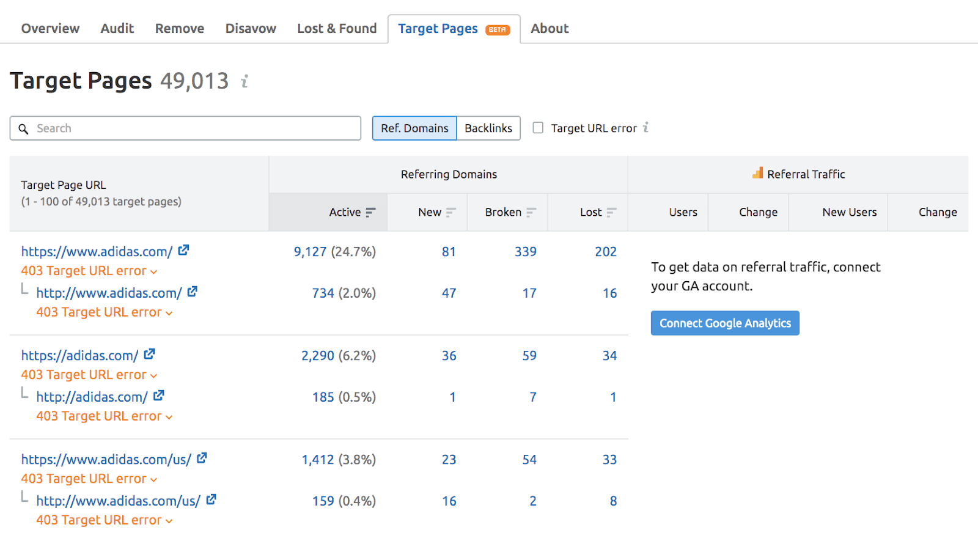
Task: Click the Referral Traffic analytics icon
Action: point(758,173)
